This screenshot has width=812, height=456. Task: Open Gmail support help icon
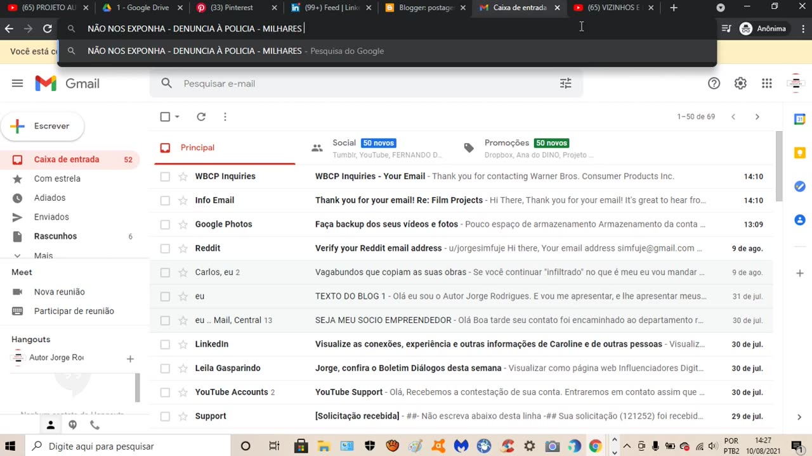point(714,84)
